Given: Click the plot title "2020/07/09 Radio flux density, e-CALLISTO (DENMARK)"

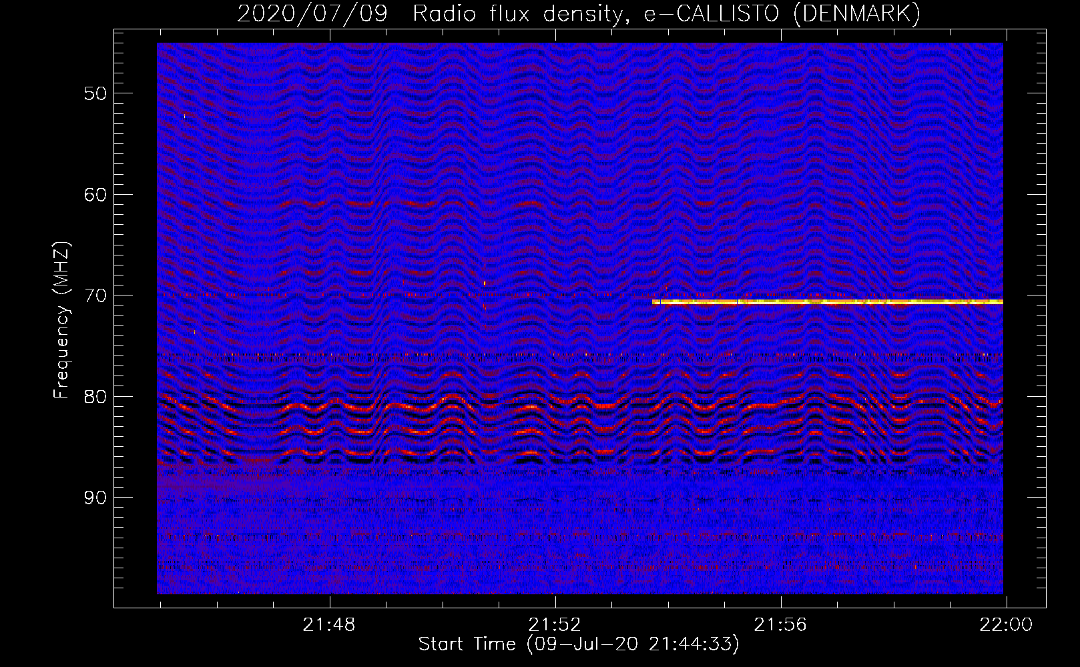Looking at the screenshot, I should [579, 14].
